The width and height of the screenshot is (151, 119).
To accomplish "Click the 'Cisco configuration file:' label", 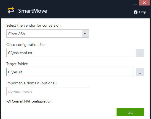I will pyautogui.click(x=26, y=45).
